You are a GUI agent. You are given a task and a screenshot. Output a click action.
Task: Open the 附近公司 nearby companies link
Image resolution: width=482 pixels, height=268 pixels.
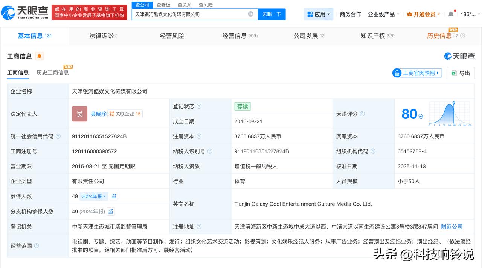click(452, 226)
